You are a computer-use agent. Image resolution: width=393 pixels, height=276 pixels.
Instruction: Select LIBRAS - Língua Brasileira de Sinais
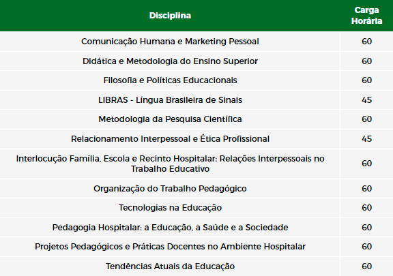tap(170, 100)
